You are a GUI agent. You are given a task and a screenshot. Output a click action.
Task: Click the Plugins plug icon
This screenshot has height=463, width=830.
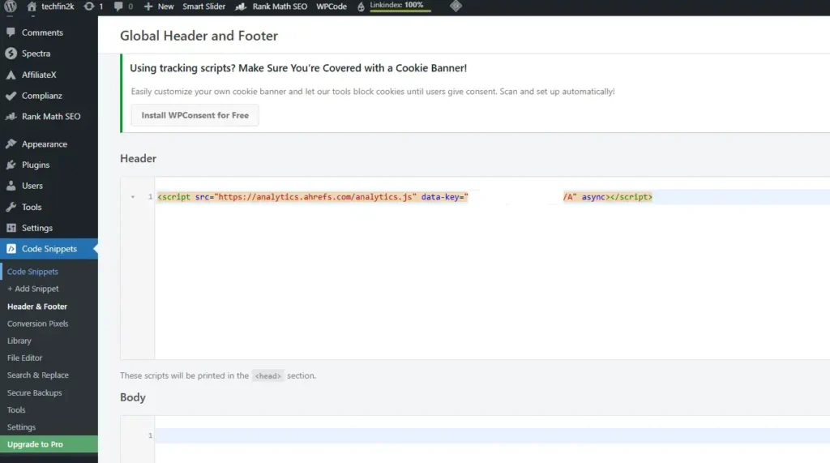[x=11, y=165]
